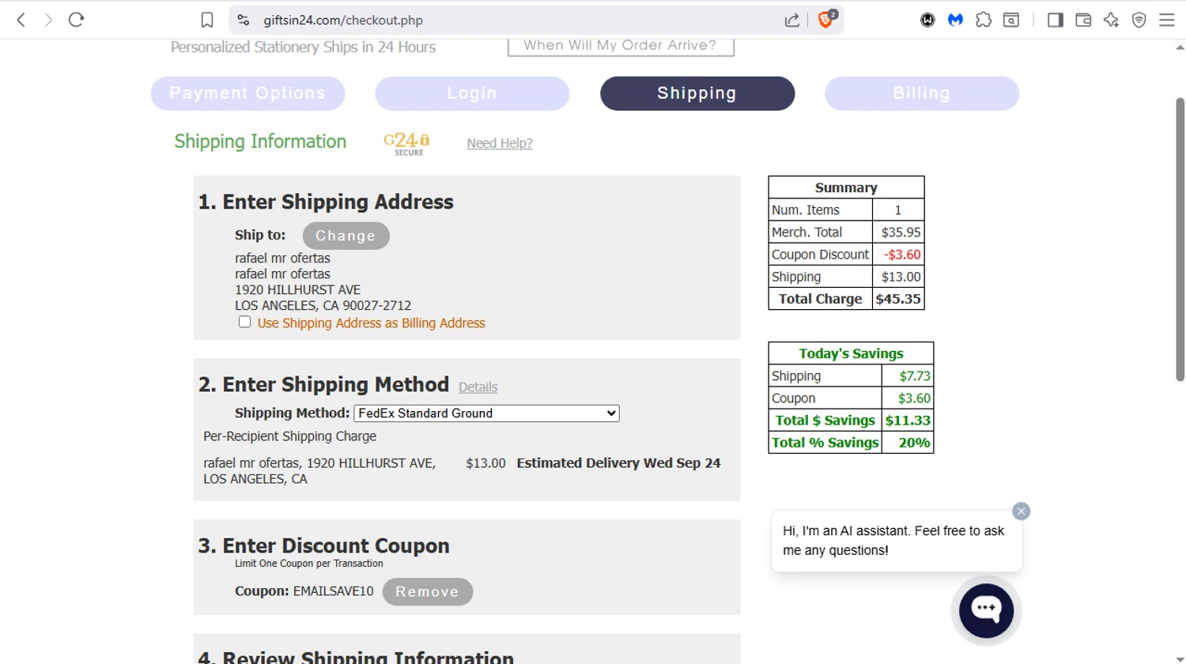Open the Shipping Method dropdown
This screenshot has width=1186, height=664.
coord(486,413)
